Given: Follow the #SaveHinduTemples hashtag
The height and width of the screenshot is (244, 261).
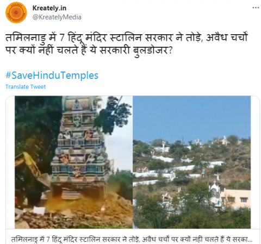Looking at the screenshot, I should tap(52, 76).
